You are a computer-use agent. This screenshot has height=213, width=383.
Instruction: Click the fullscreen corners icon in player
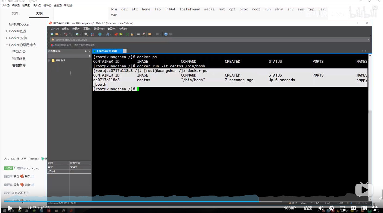[364, 208]
